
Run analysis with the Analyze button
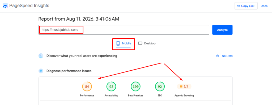click(x=222, y=30)
